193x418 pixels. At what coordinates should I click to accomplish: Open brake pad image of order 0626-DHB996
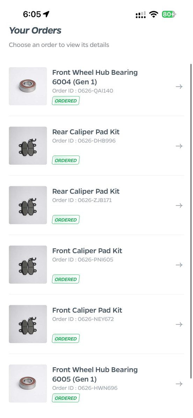pos(28,146)
